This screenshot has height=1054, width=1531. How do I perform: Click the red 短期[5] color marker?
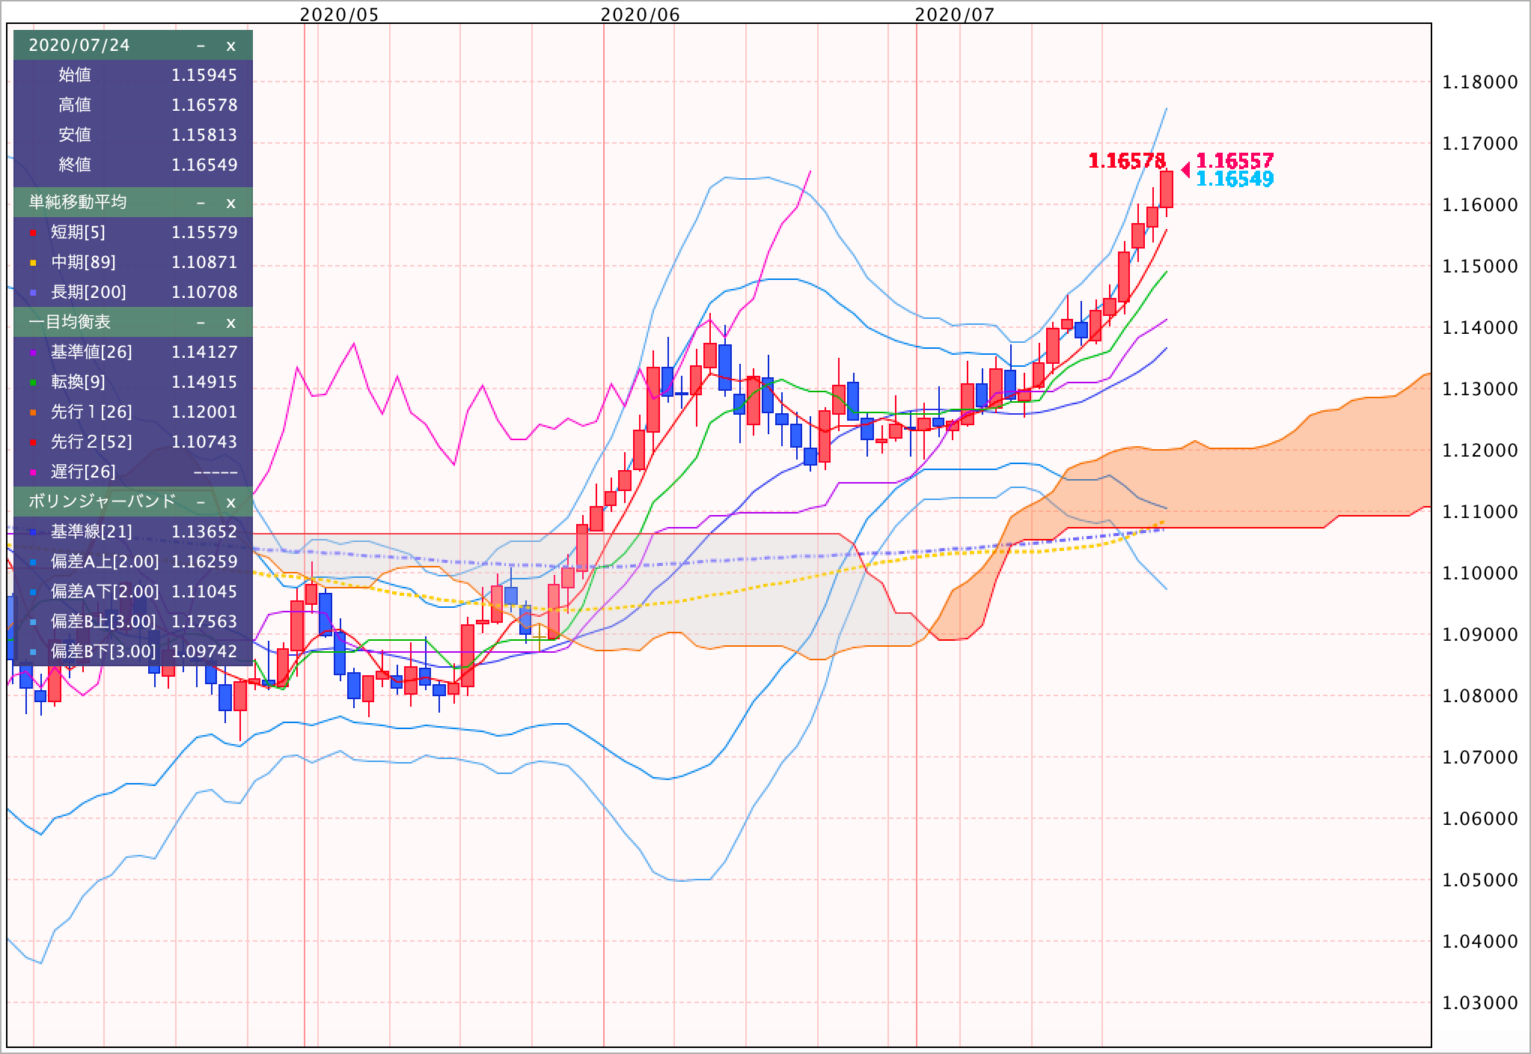pos(33,234)
